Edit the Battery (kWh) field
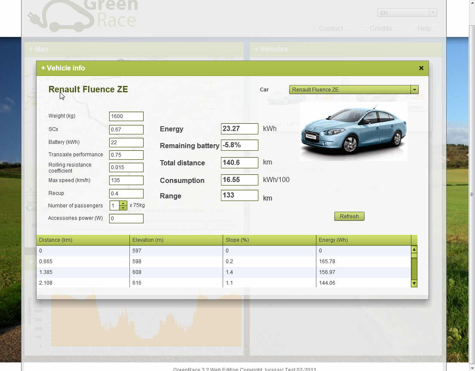This screenshot has width=475, height=371. tap(126, 143)
